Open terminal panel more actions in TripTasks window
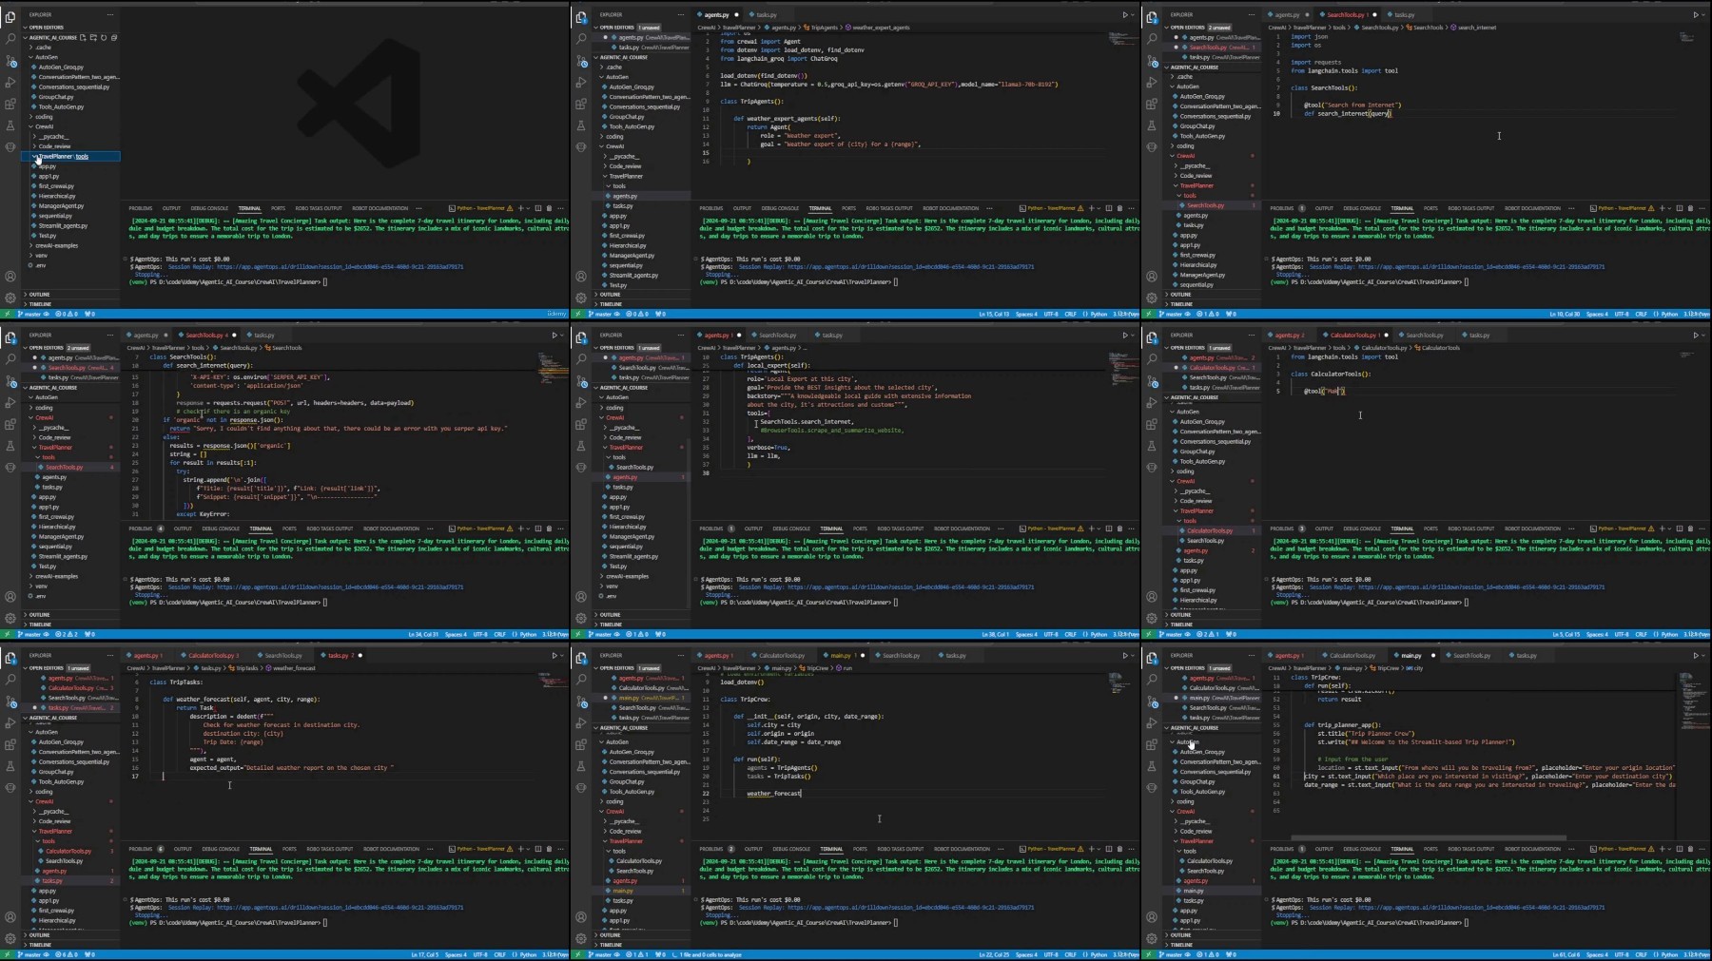Viewport: 1712px width, 961px height. pyautogui.click(x=561, y=849)
